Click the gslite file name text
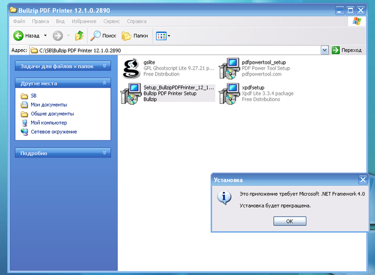375x275 pixels. (x=149, y=62)
